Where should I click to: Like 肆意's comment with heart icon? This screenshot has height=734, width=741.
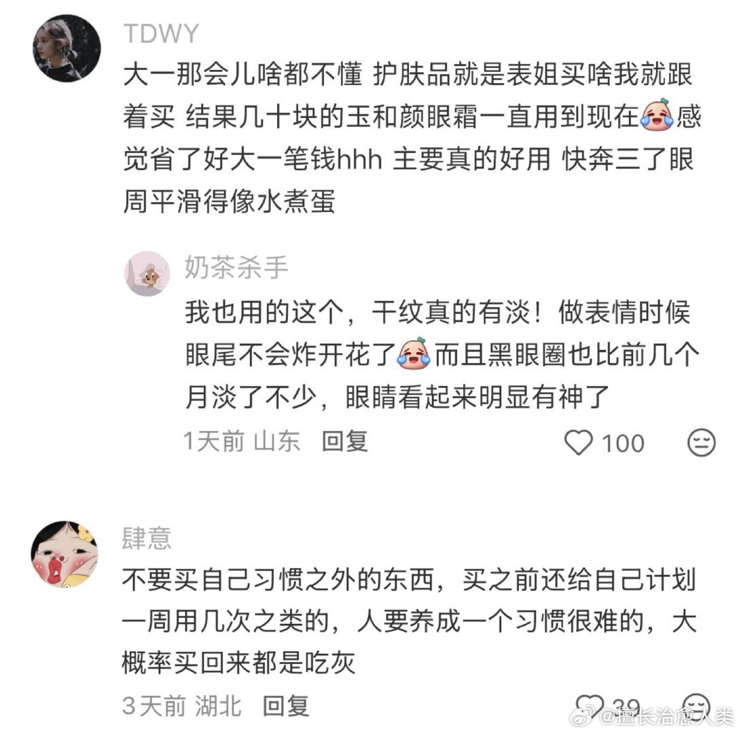590,706
